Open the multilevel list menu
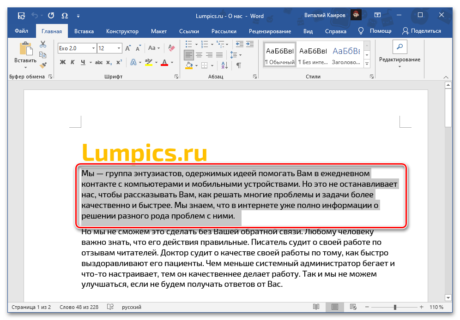 point(222,44)
